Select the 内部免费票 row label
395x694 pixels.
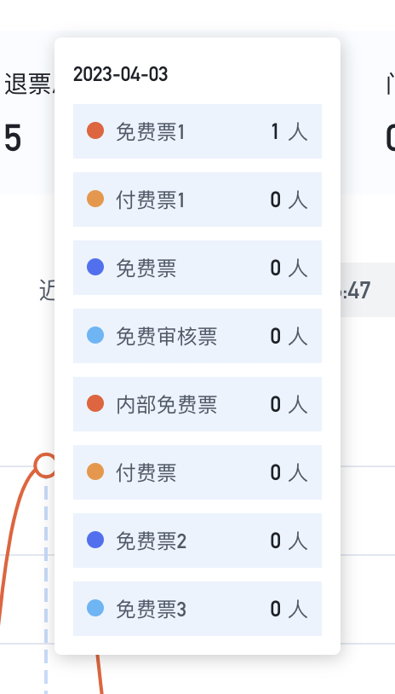pyautogui.click(x=167, y=404)
